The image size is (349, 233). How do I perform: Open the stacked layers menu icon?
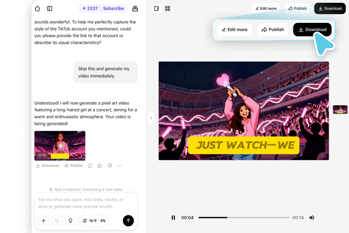pos(135,8)
